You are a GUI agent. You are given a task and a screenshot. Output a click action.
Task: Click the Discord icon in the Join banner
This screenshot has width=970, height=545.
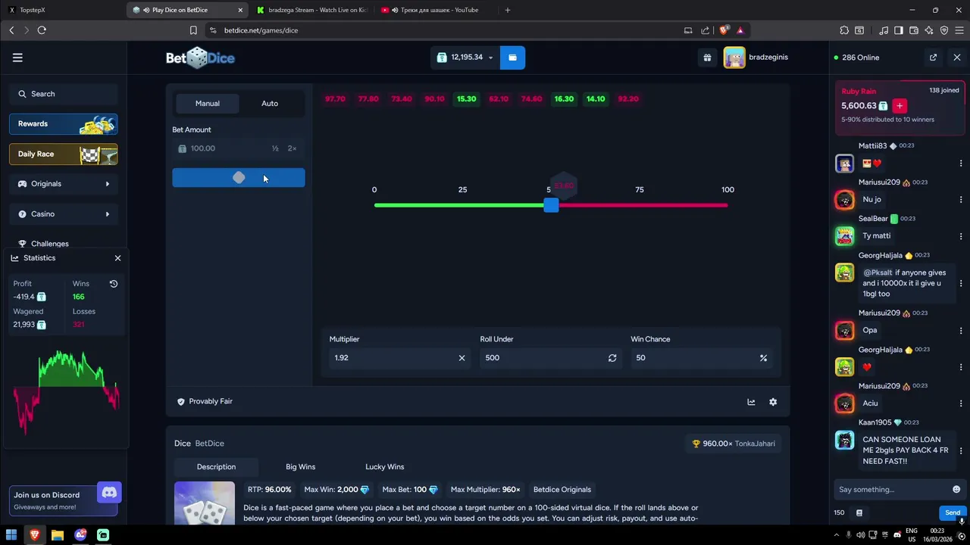(x=109, y=493)
